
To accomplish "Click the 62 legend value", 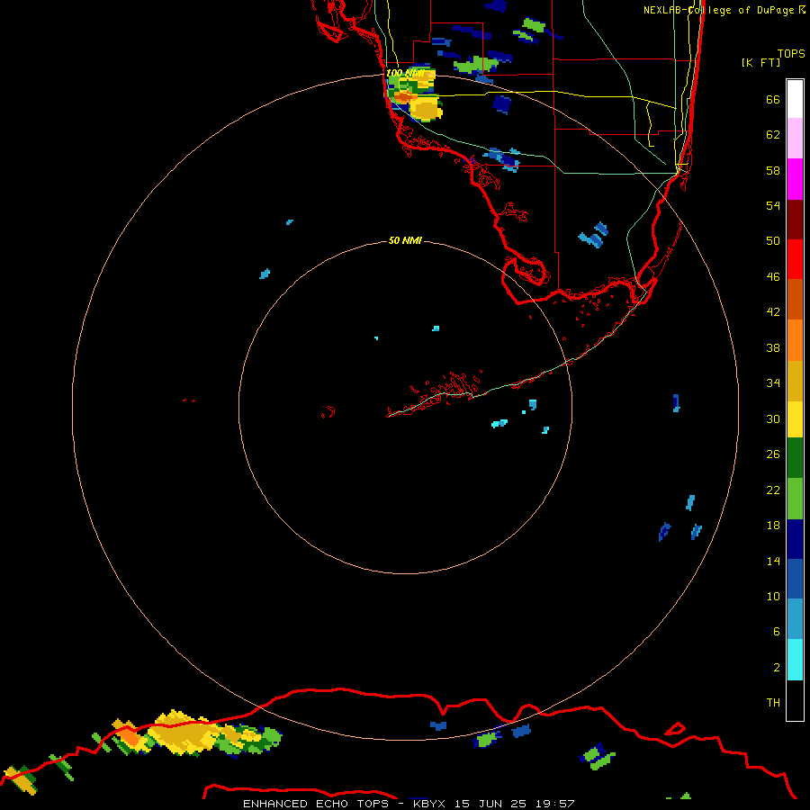I will tap(773, 135).
